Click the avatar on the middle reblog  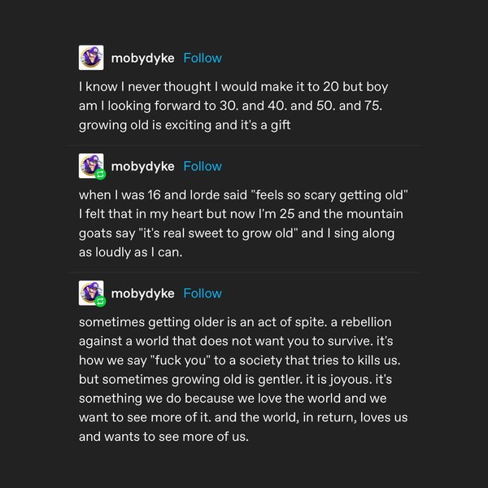pos(91,166)
